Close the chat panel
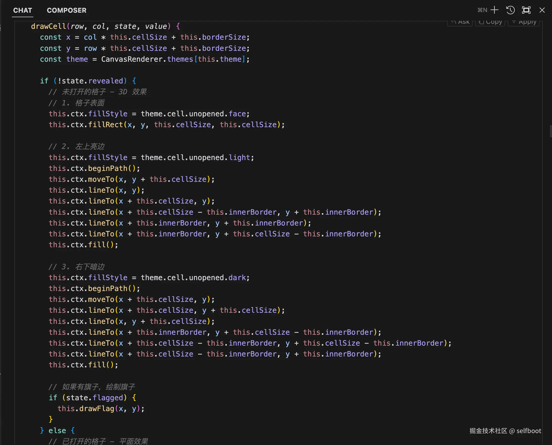 click(542, 10)
